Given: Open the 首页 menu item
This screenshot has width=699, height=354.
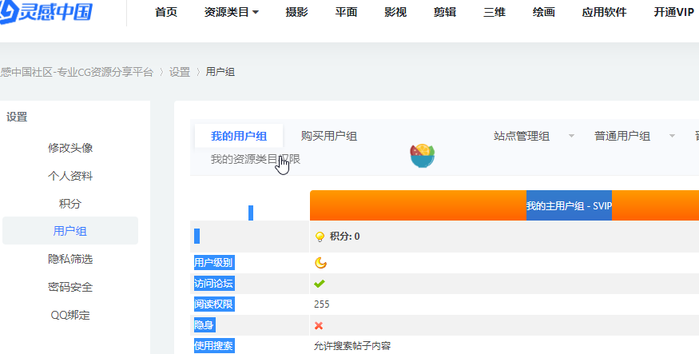Looking at the screenshot, I should (166, 12).
